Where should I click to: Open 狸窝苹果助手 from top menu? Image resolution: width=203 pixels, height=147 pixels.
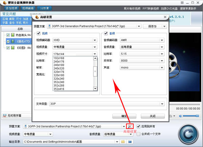point(188,8)
